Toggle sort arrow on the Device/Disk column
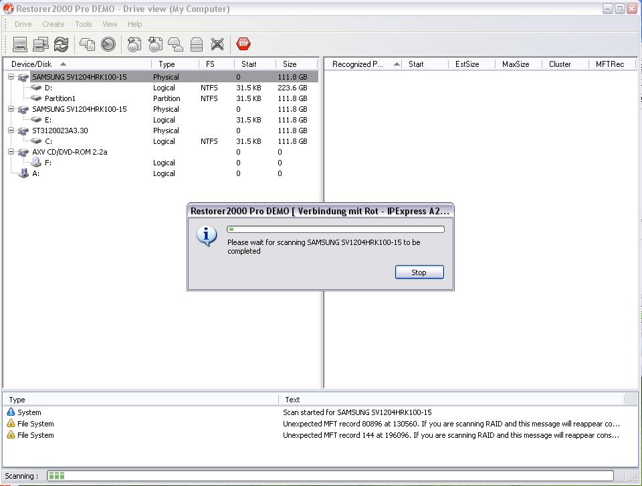Screen dimensions: 642x486 (x=63, y=64)
